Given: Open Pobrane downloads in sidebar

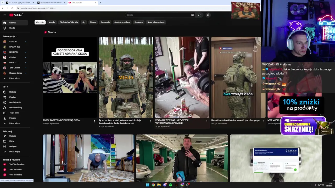Looking at the screenshot, I should tap(14, 118).
